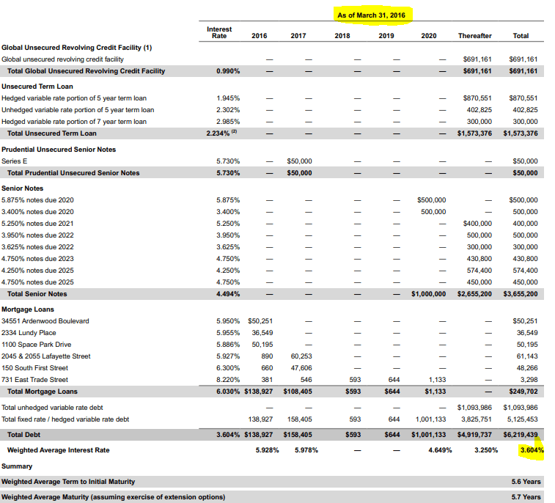Select '2334 Lundy Place' row label

point(29,333)
